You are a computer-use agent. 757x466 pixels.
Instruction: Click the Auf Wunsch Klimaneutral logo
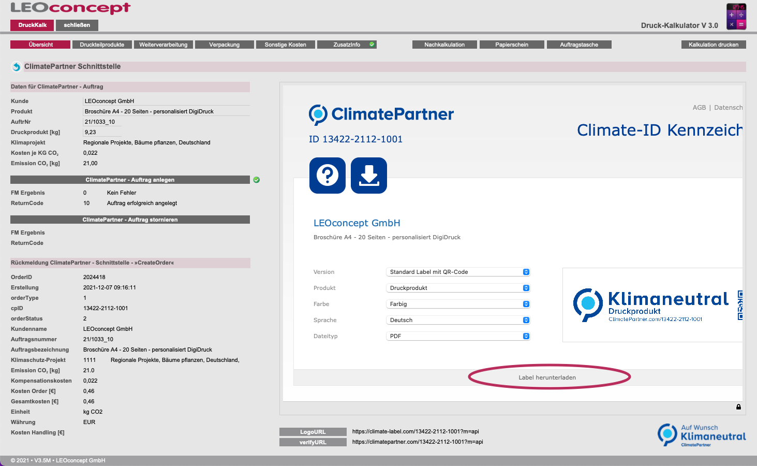[x=702, y=435]
